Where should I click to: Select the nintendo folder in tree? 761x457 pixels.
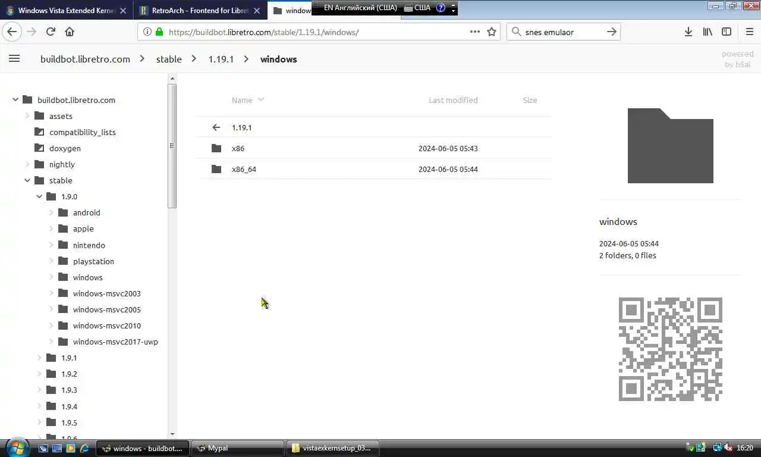click(x=89, y=245)
